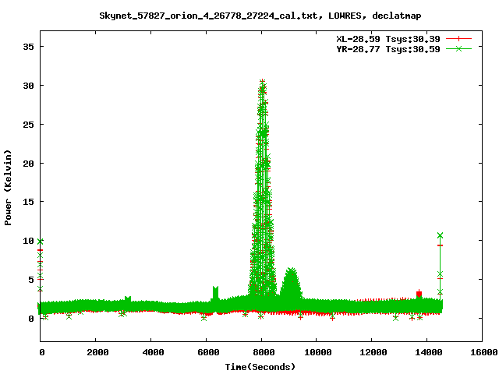The height and width of the screenshot is (374, 499).
Task: Click the x-axis tick label 14000
Action: 429,352
